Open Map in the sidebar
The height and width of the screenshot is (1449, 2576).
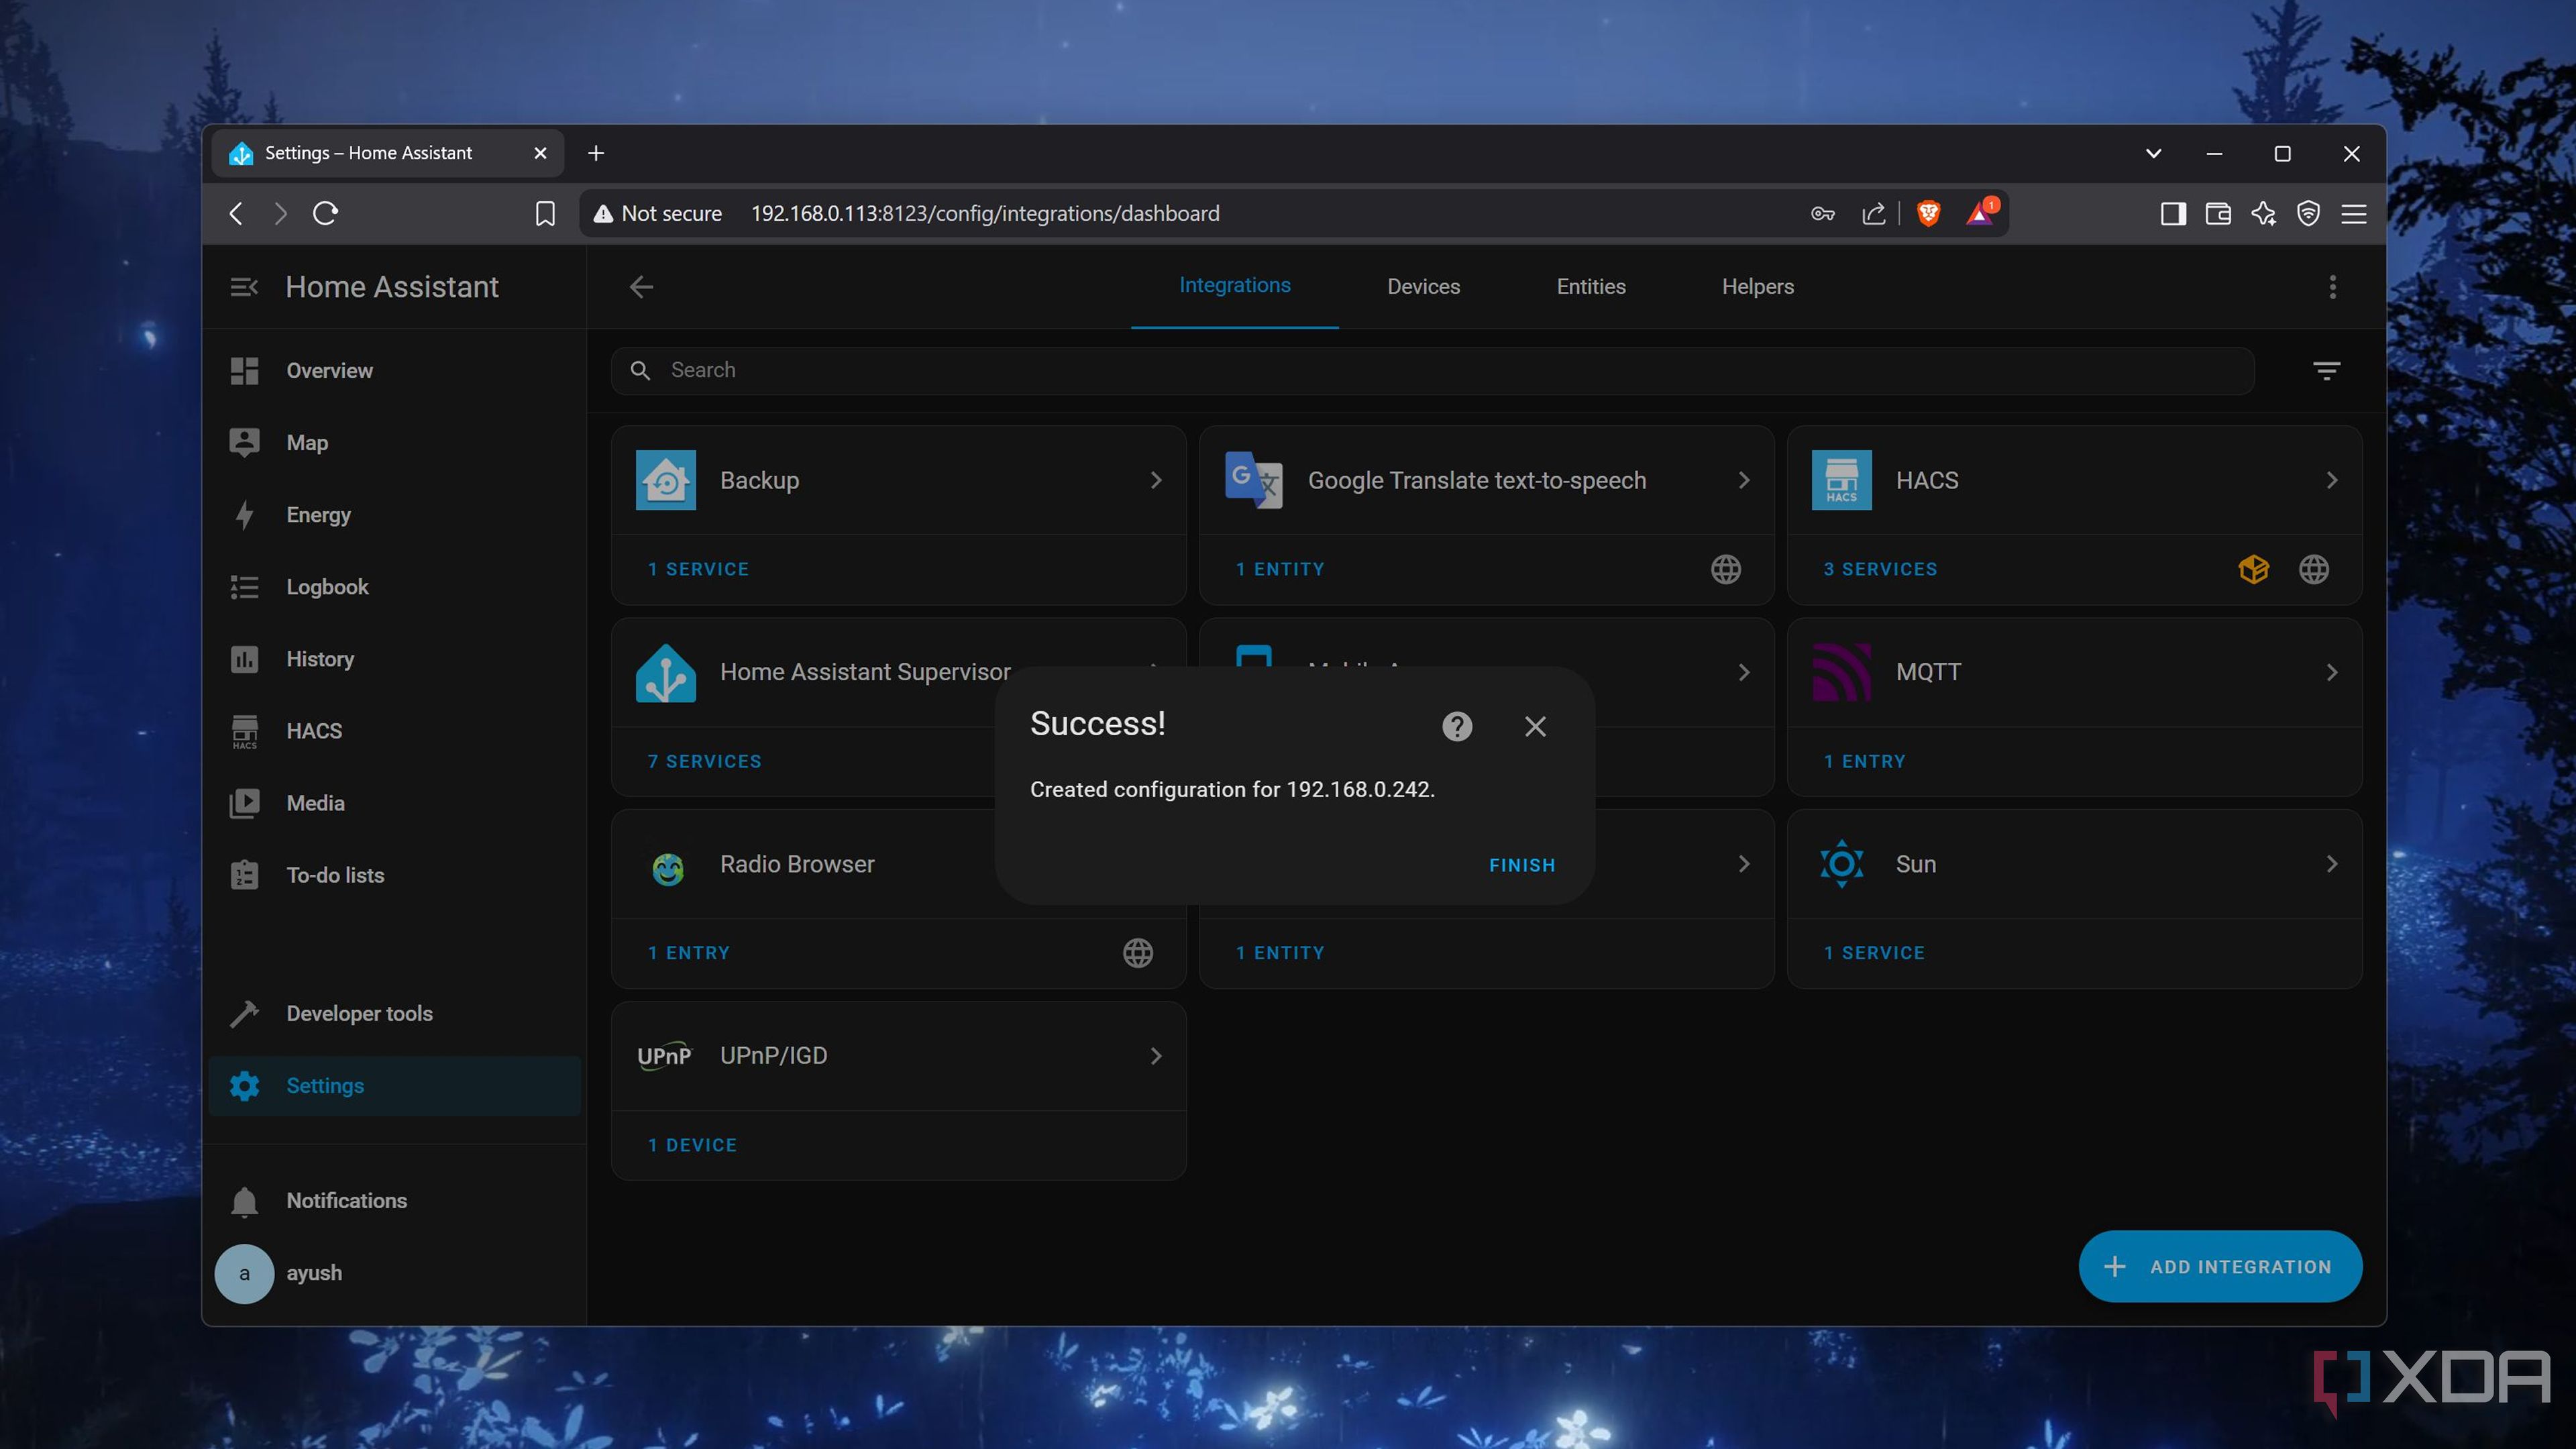pos(395,442)
